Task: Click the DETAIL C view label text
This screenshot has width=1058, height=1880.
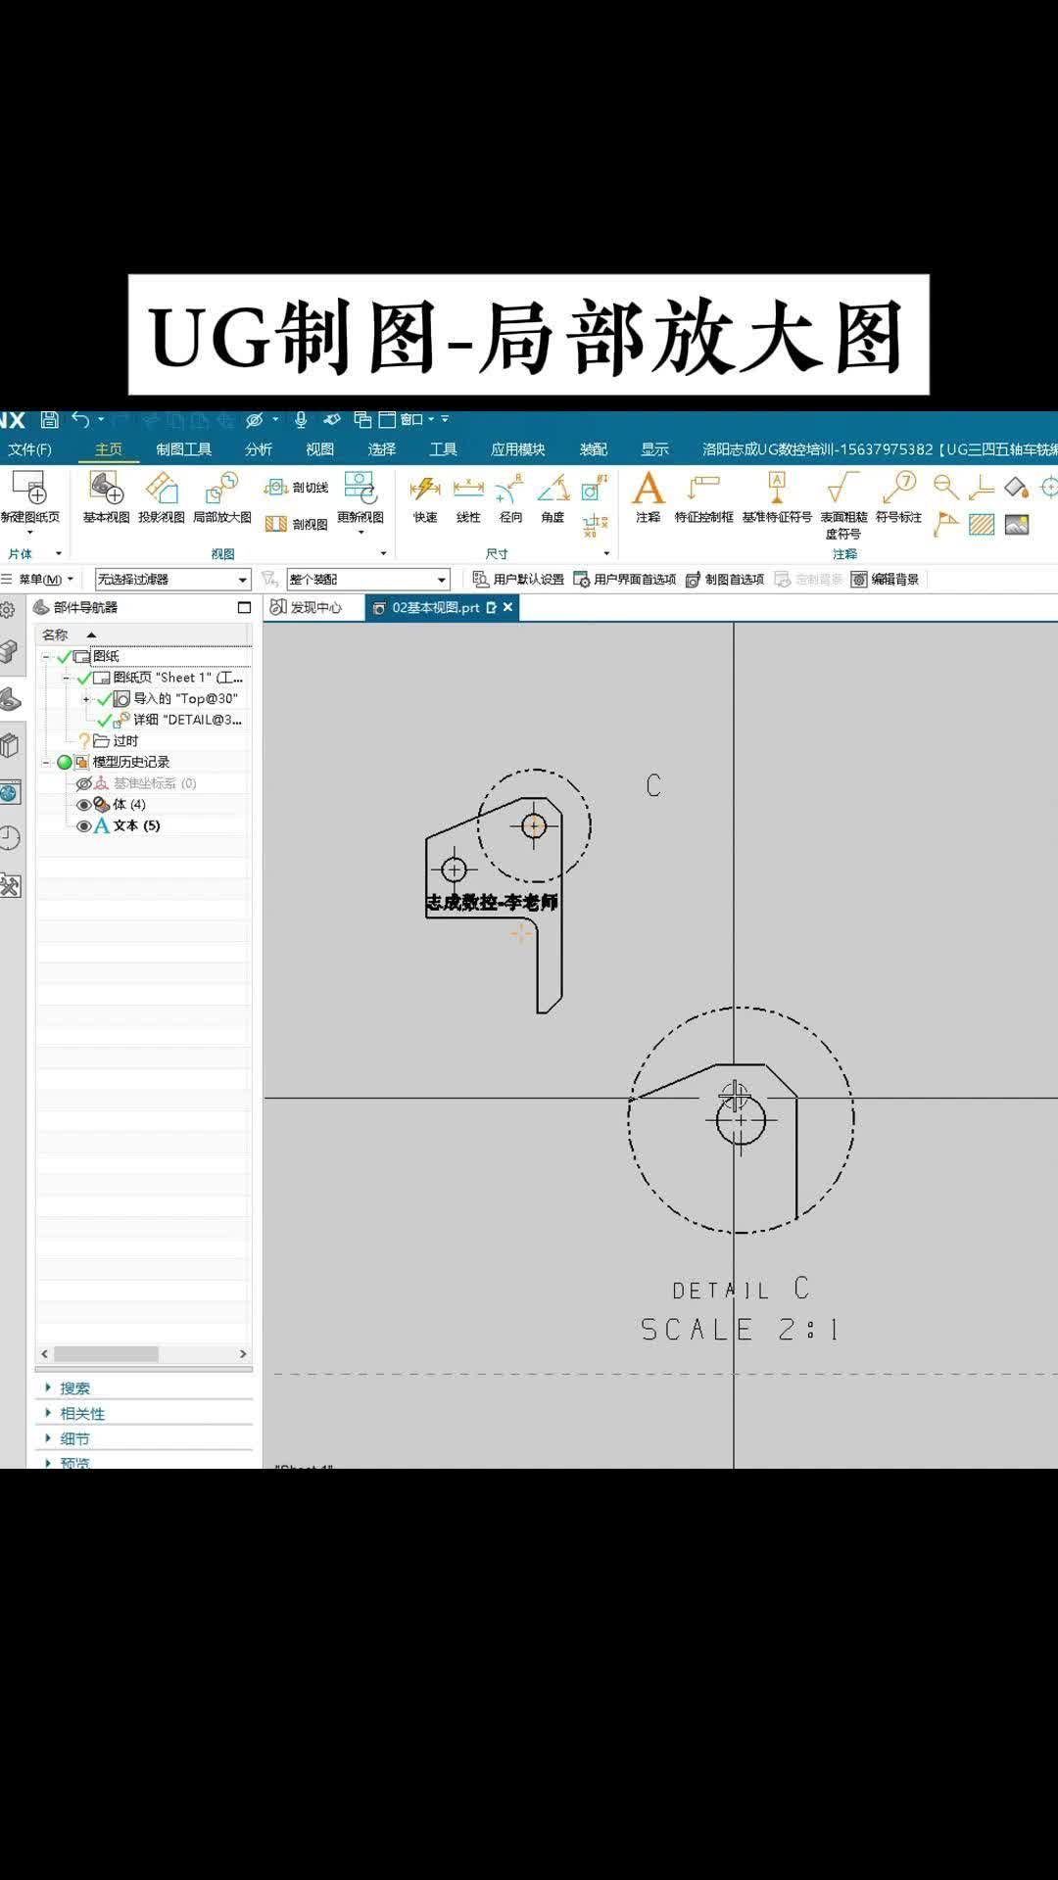Action: (x=741, y=1290)
